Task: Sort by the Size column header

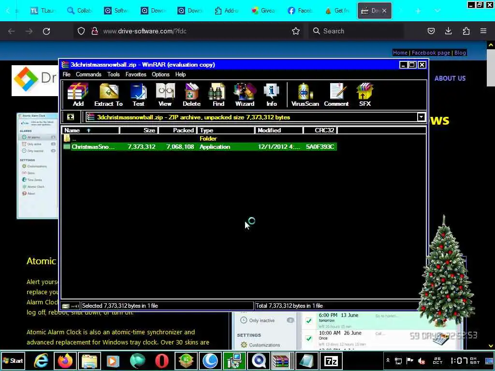Action: point(139,130)
